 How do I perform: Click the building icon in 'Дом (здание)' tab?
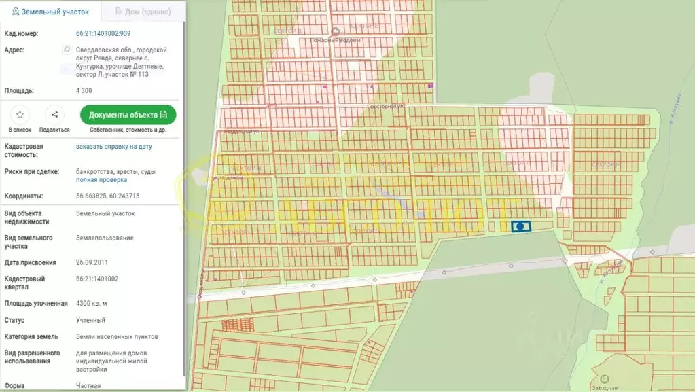[x=119, y=12]
